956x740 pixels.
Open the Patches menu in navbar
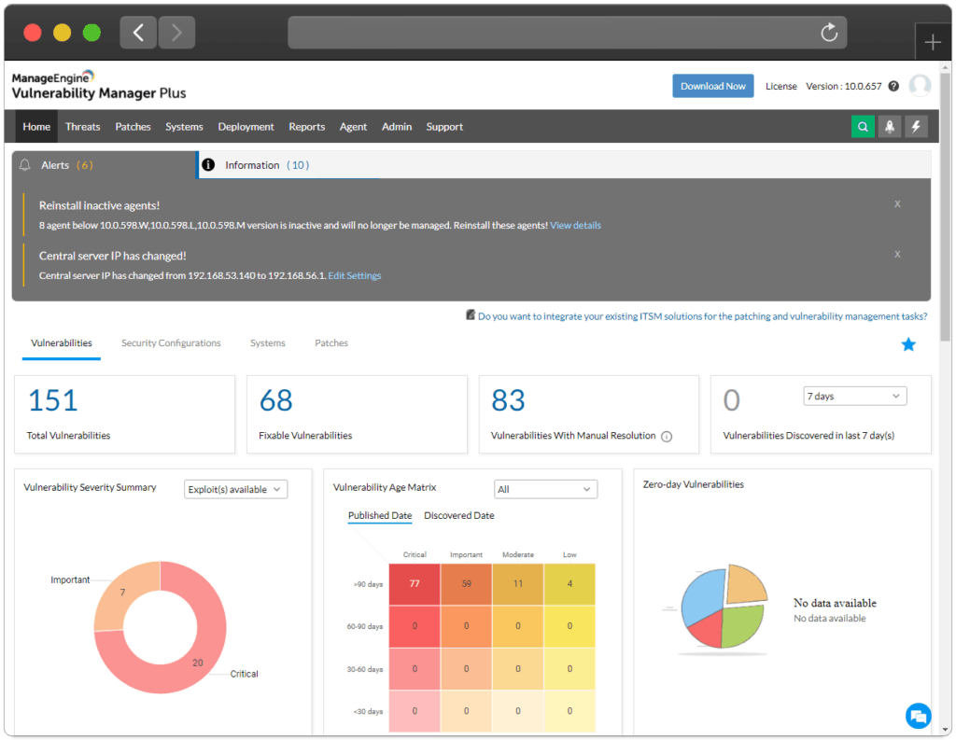[133, 127]
